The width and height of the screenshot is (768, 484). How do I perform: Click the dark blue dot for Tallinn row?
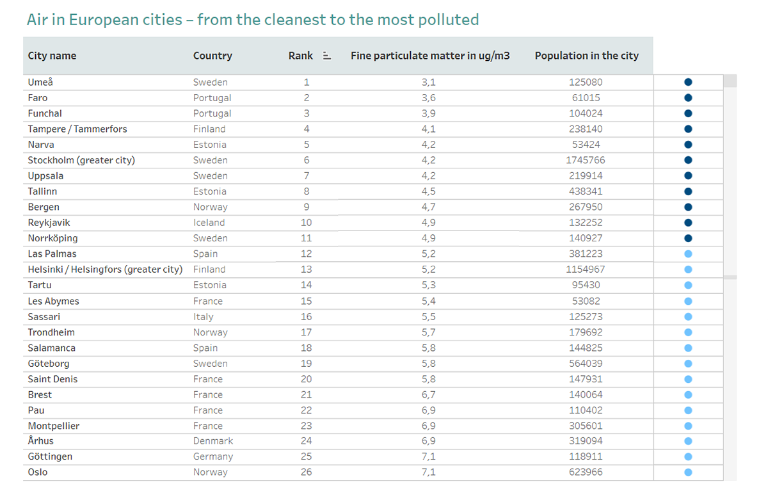688,191
